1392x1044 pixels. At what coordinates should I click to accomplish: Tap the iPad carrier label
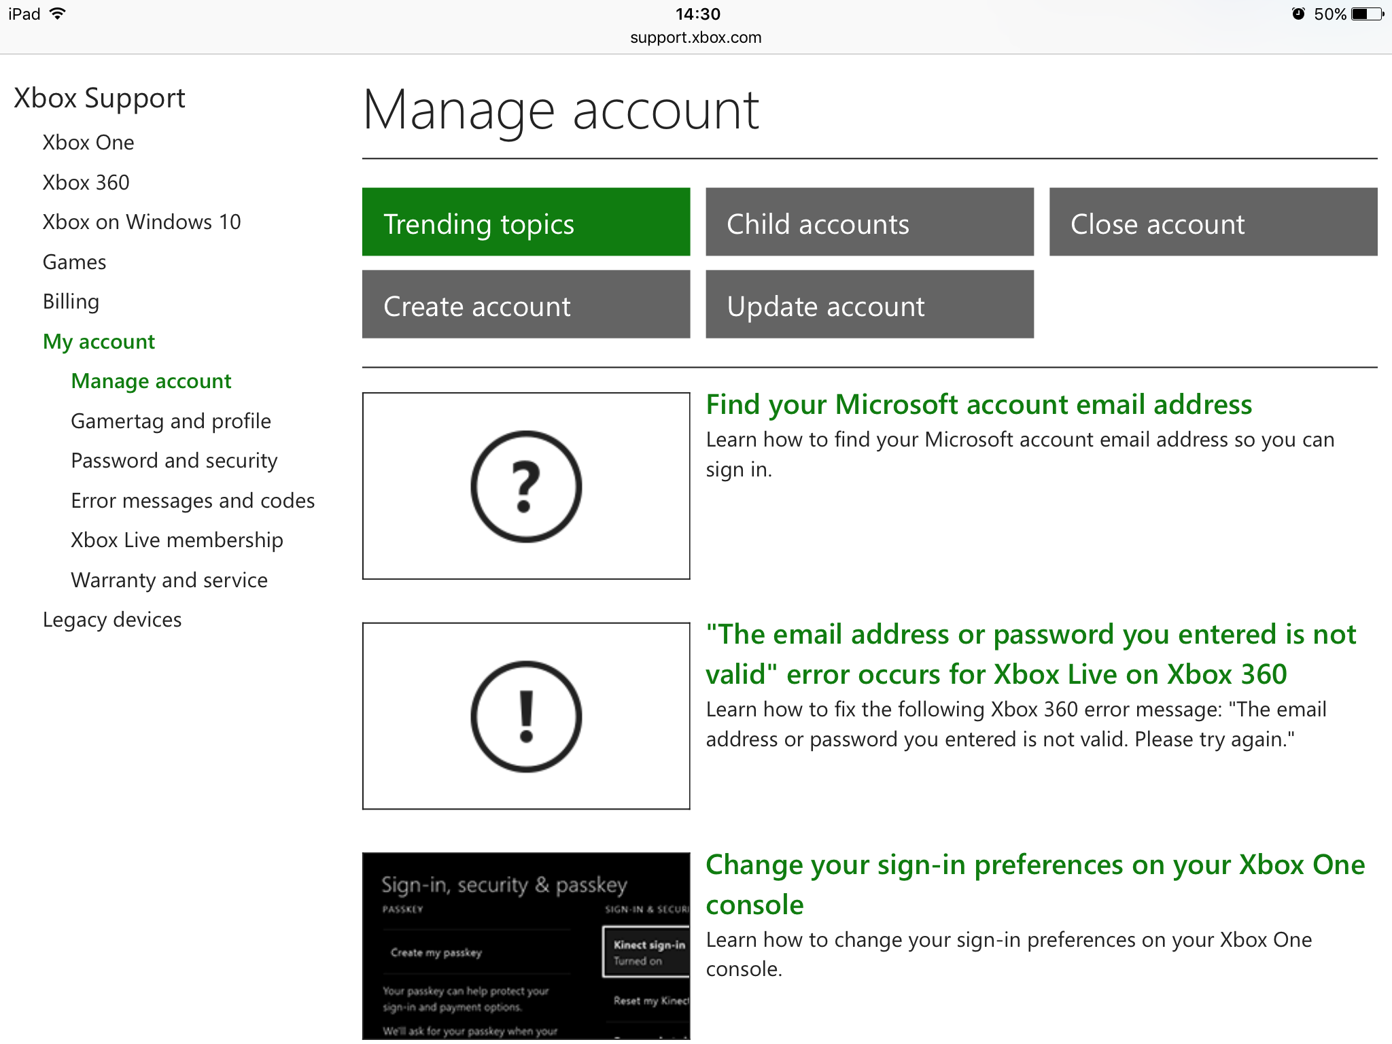pyautogui.click(x=24, y=14)
